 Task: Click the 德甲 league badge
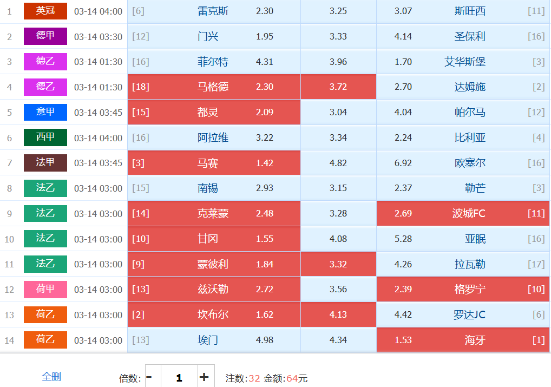(45, 36)
